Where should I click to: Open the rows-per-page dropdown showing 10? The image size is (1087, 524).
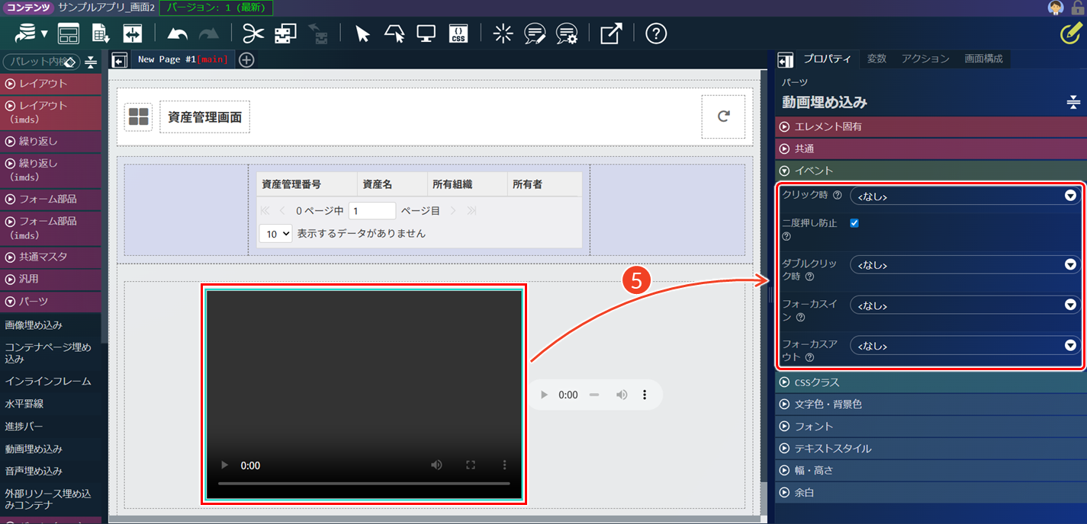pyautogui.click(x=275, y=233)
